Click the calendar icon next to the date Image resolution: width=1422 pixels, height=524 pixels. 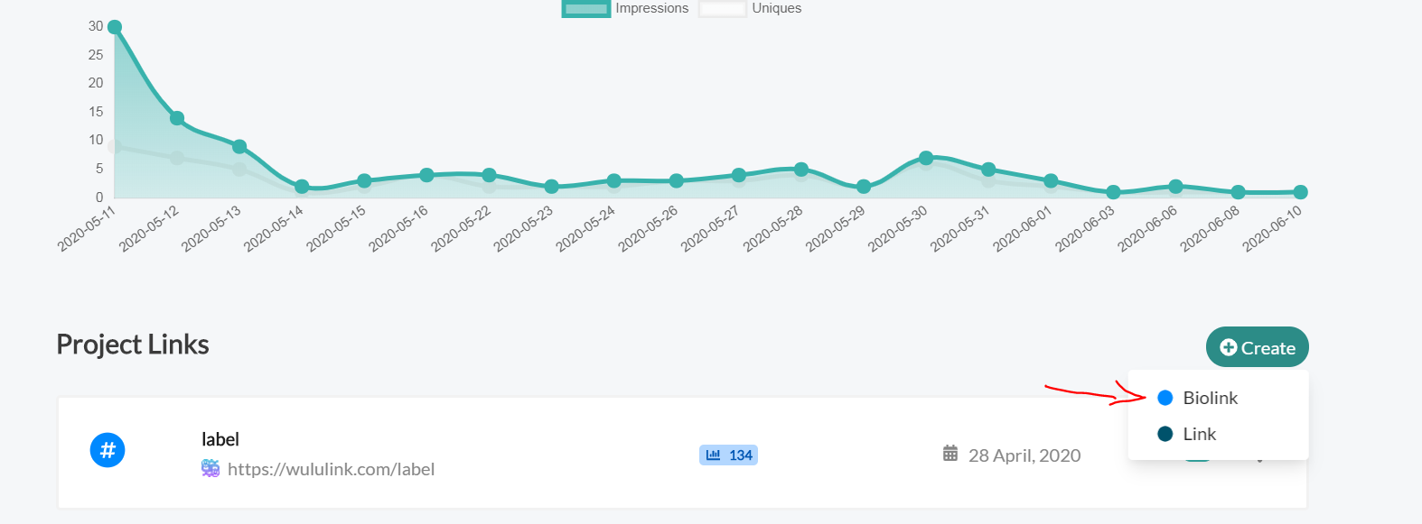[x=950, y=454]
